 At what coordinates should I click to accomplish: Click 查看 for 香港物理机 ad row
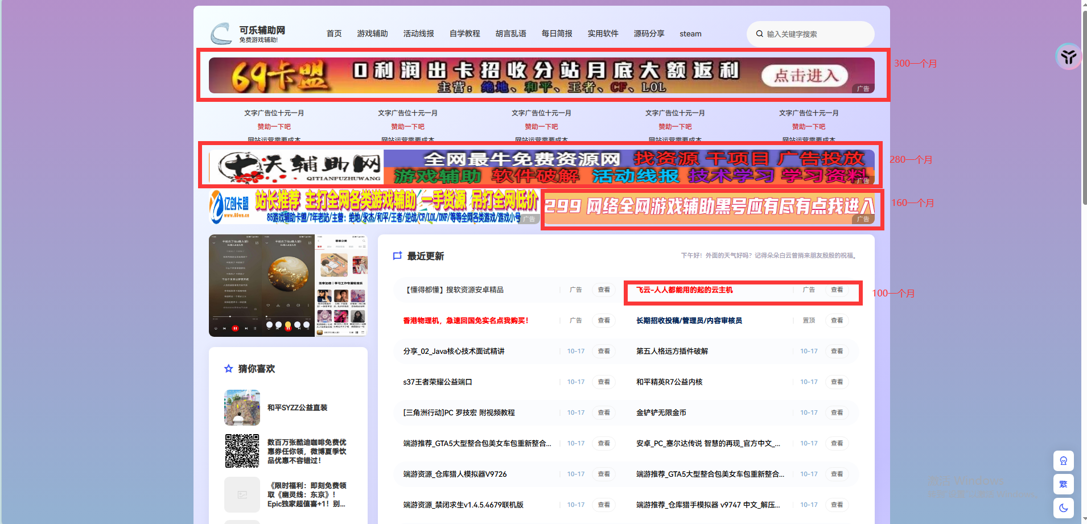click(604, 320)
